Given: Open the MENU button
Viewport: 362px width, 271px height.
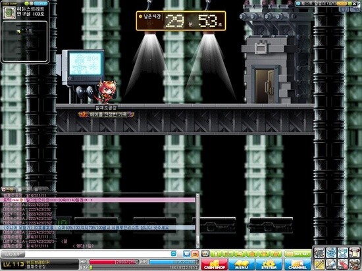Looking at the screenshot, I should [242, 264].
